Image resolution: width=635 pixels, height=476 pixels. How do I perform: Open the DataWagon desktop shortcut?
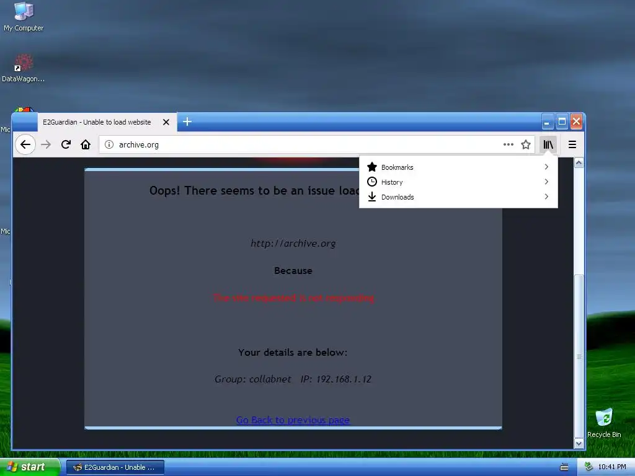23,68
